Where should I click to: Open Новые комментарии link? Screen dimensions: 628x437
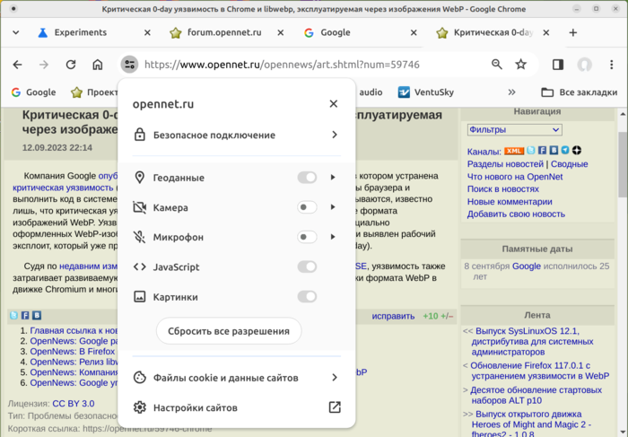click(x=510, y=202)
